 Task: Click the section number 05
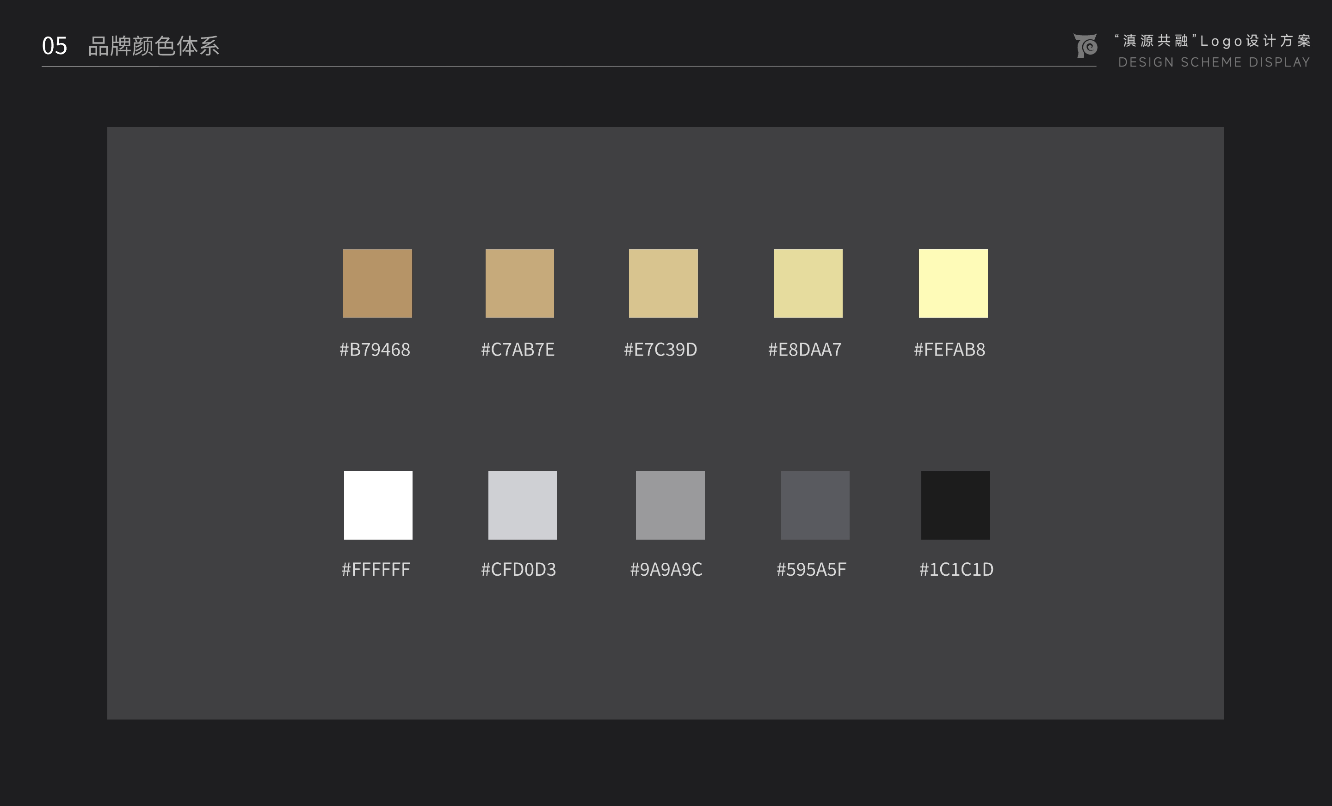pyautogui.click(x=54, y=46)
